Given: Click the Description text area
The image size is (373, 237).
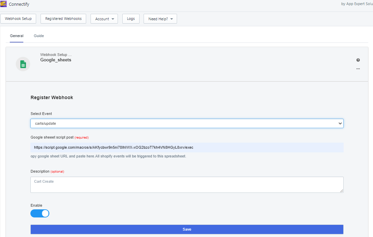Looking at the screenshot, I should click(x=187, y=185).
